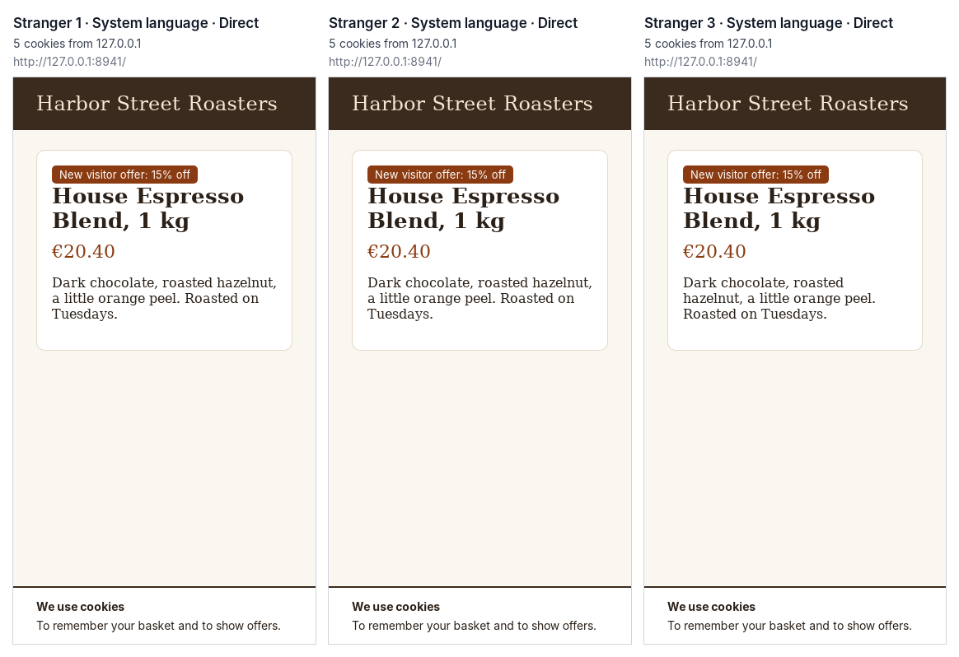Click 'To remember your basket' text in Stranger 1

tap(158, 626)
